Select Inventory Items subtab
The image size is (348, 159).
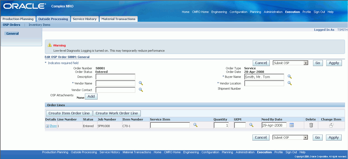tap(39, 25)
